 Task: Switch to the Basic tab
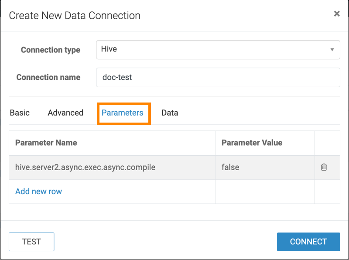[20, 113]
